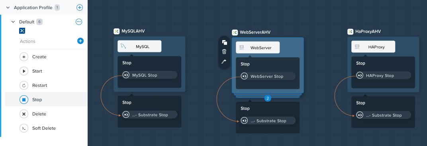
Task: Open Substrate Stop task under MySQLAHV
Action: (149, 115)
